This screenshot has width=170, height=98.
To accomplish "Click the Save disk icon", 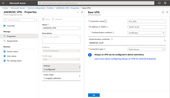I will pos(43,19).
